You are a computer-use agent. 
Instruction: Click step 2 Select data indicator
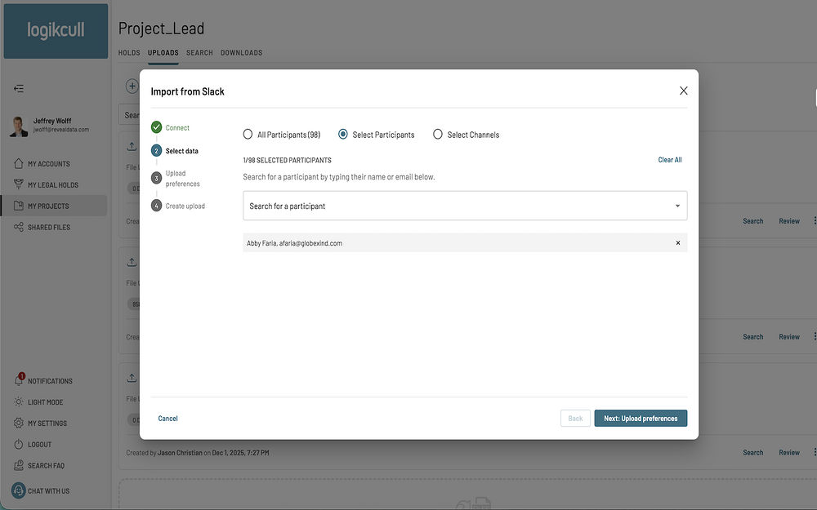[156, 150]
